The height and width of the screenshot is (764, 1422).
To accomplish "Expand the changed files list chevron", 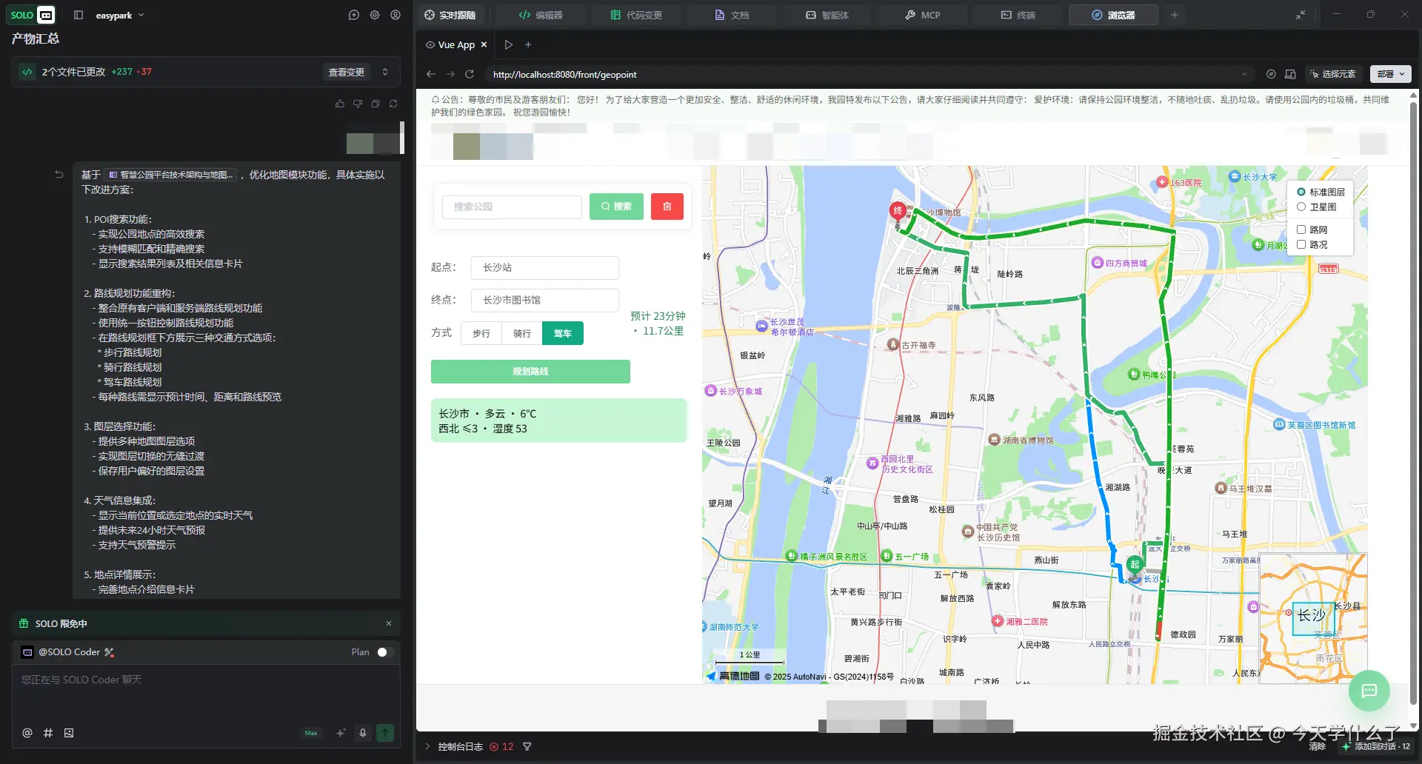I will (385, 72).
